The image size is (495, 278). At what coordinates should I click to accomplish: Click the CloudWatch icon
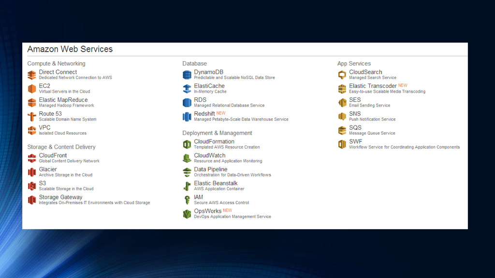coord(187,158)
